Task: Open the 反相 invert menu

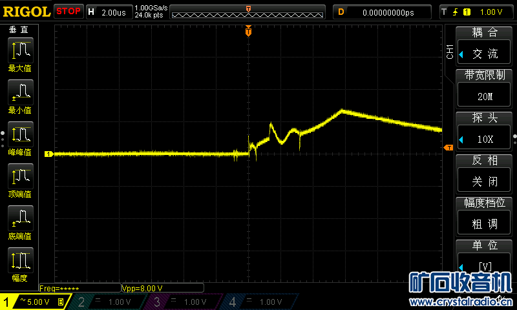Action: tap(484, 160)
